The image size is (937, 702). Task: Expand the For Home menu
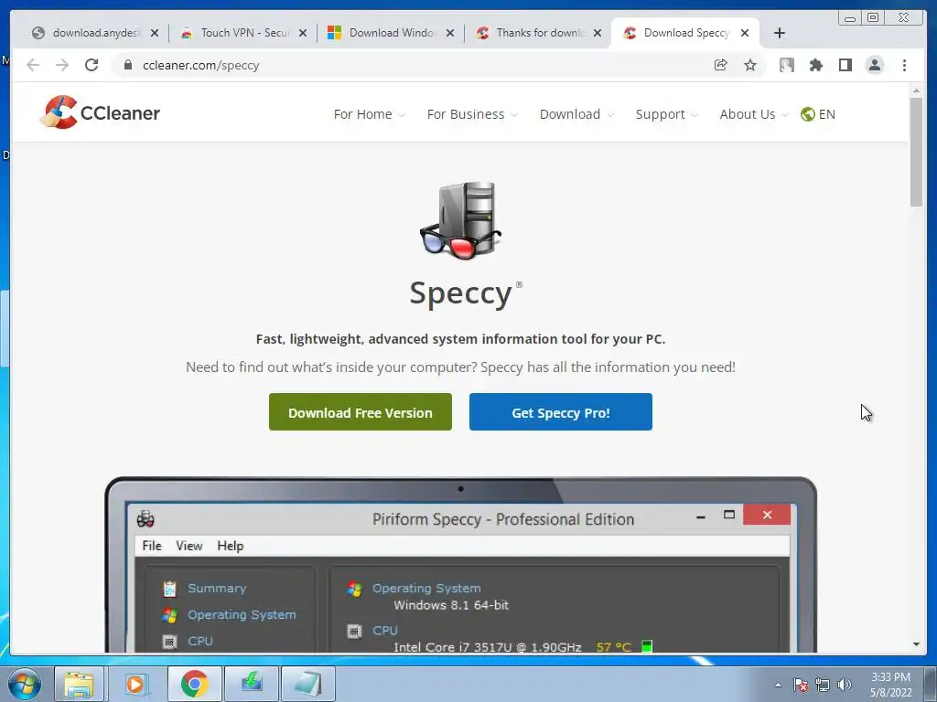369,114
